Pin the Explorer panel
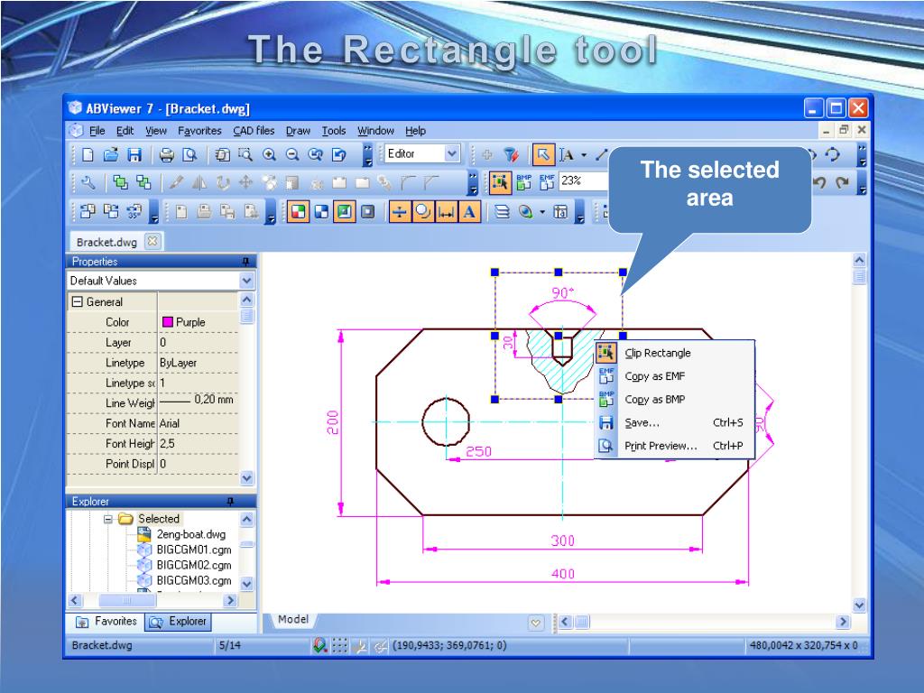This screenshot has width=924, height=693. (230, 502)
